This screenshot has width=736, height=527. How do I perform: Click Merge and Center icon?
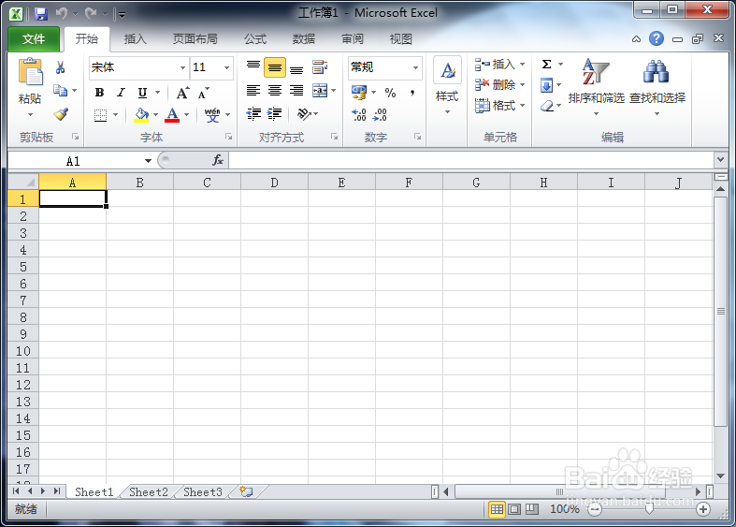coord(320,90)
